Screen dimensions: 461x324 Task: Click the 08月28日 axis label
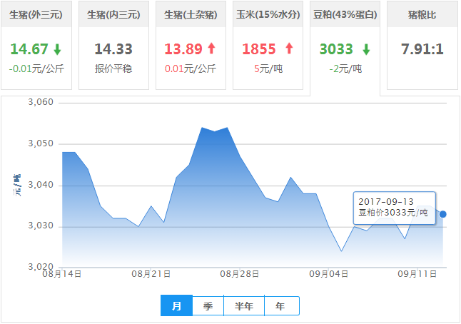(x=240, y=274)
